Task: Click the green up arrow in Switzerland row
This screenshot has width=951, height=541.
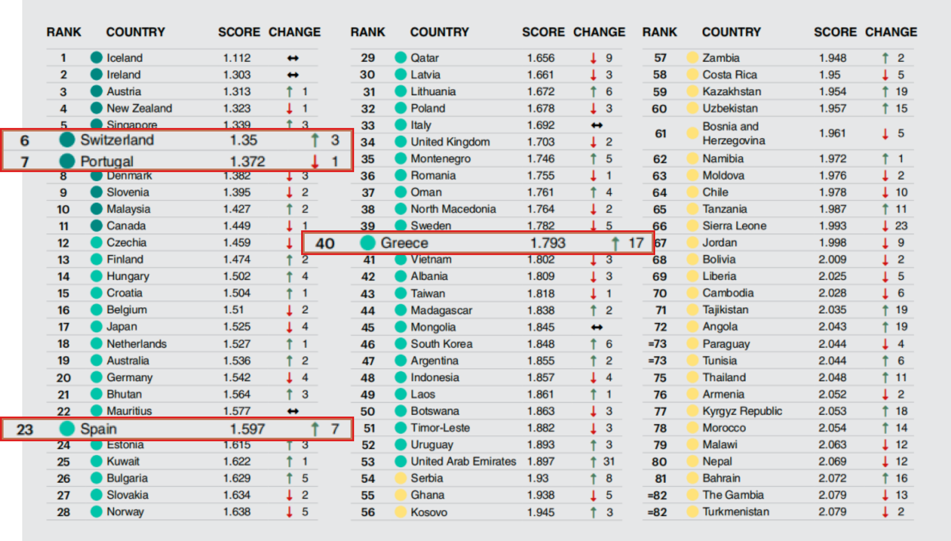Action: (x=315, y=140)
